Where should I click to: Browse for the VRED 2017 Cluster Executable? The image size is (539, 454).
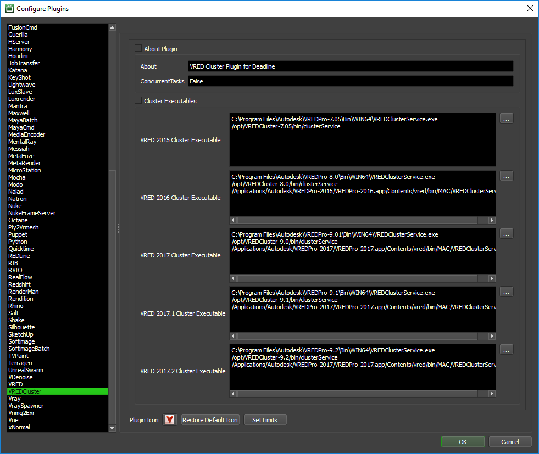[506, 234]
